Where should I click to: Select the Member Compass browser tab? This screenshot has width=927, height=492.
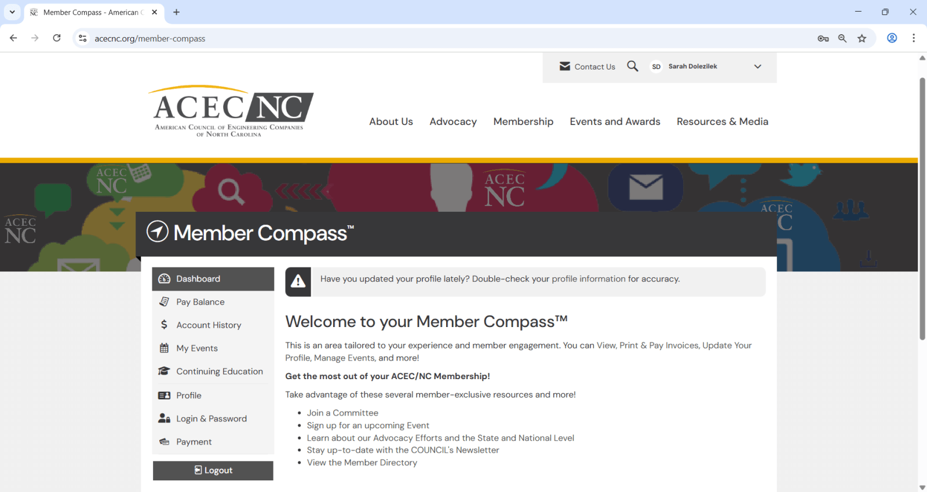94,12
